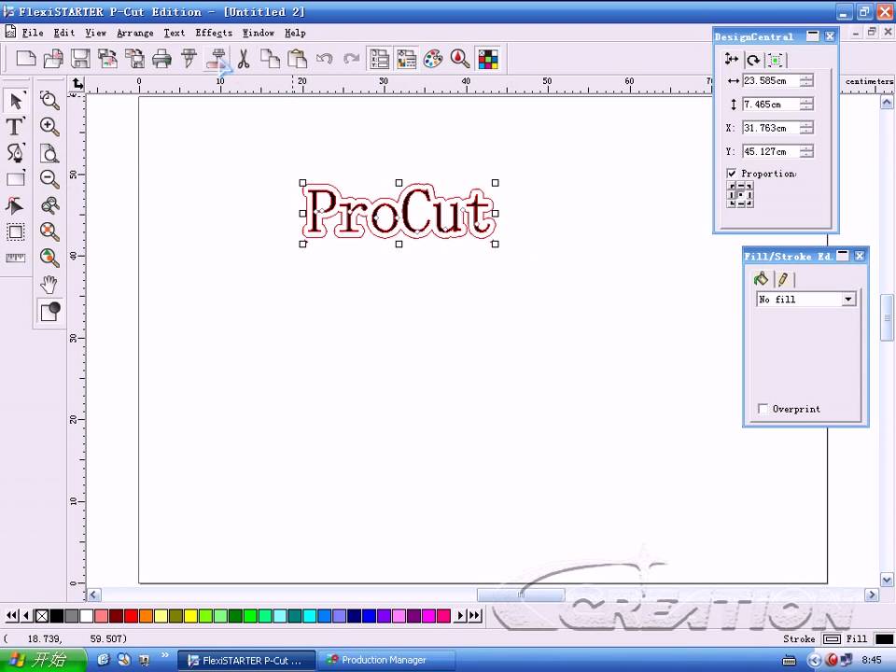Click the Undo arrow icon
896x672 pixels.
[324, 58]
